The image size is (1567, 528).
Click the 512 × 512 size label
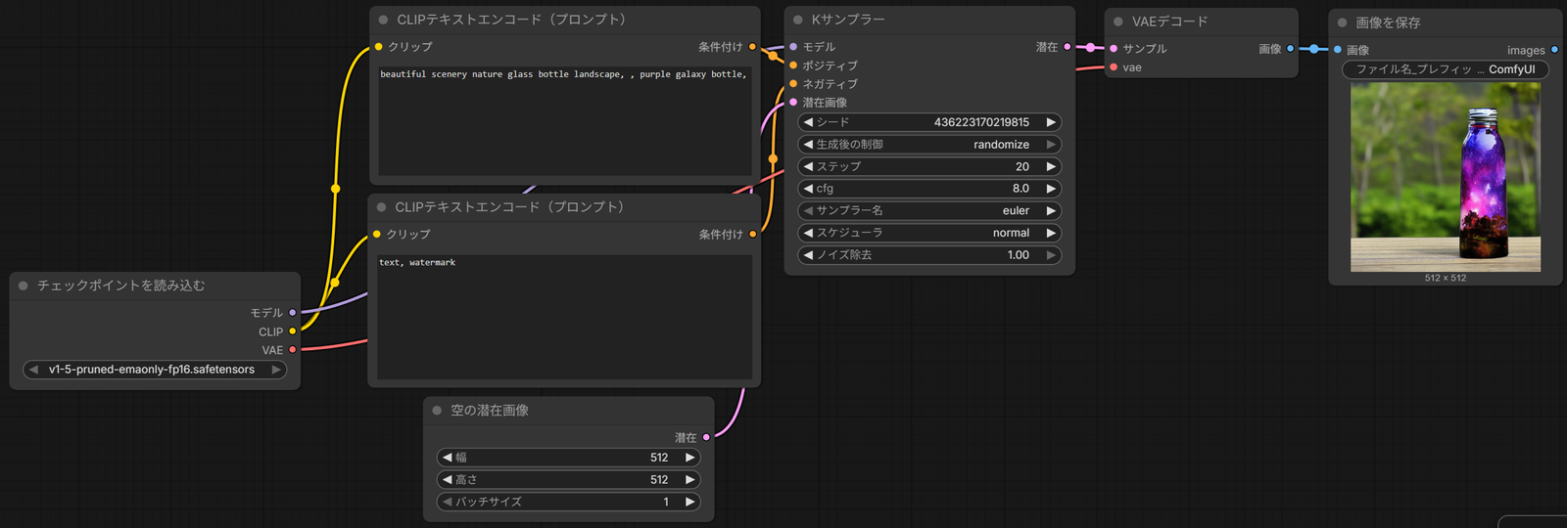click(1446, 278)
